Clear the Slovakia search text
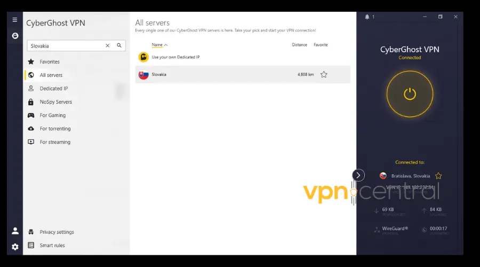Image resolution: width=480 pixels, height=267 pixels. 107,45
